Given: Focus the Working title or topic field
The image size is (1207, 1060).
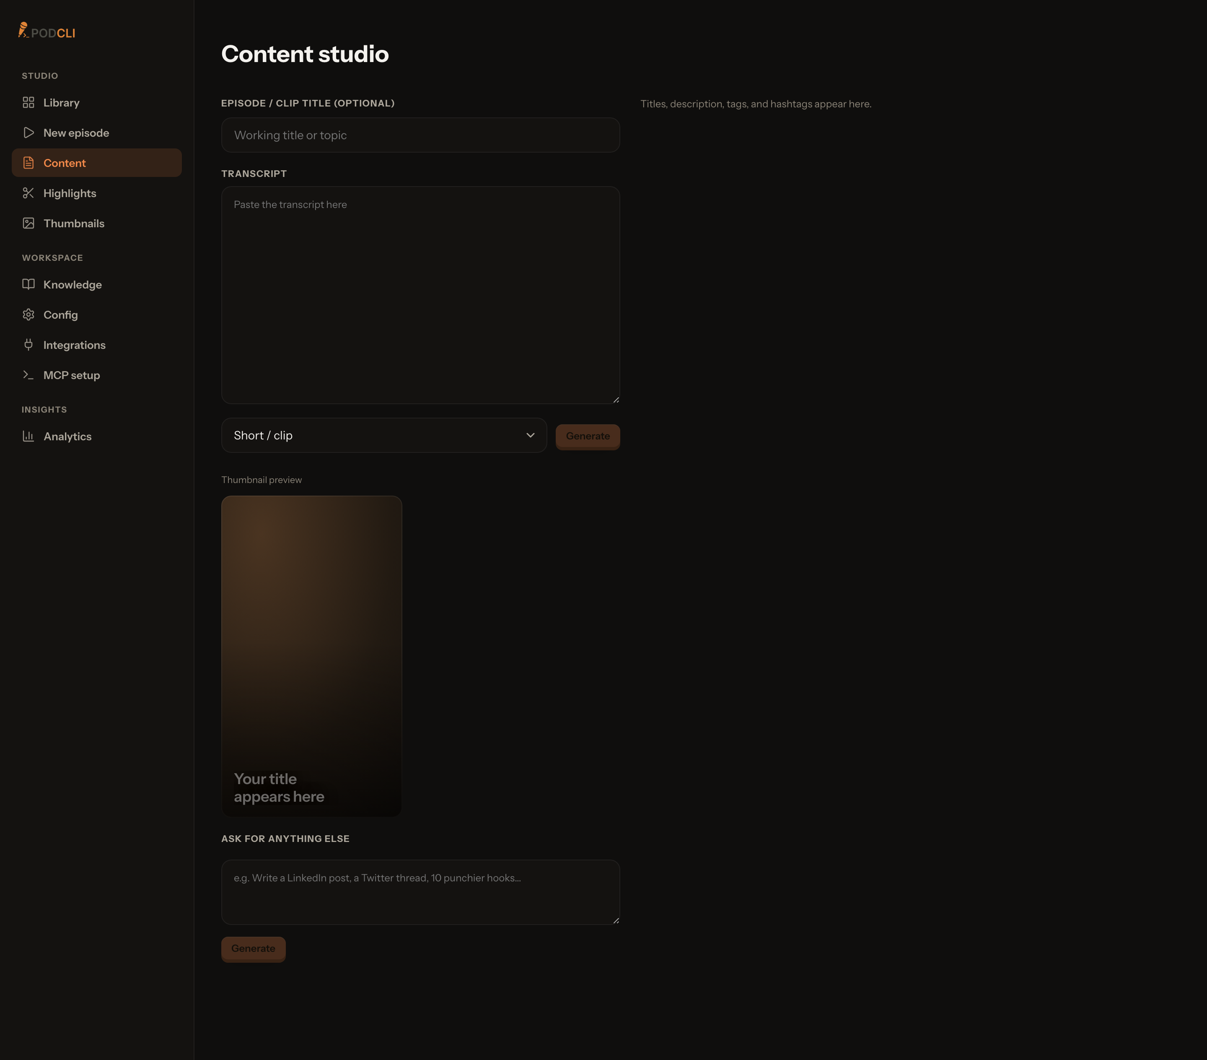Looking at the screenshot, I should [x=420, y=135].
